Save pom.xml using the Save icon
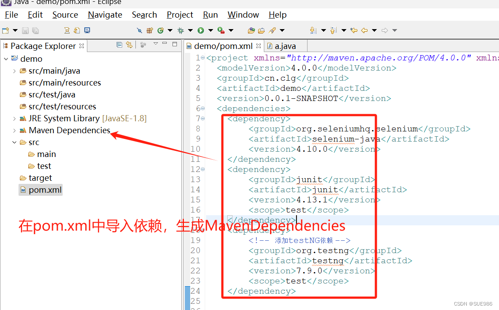The width and height of the screenshot is (499, 310). tap(26, 30)
